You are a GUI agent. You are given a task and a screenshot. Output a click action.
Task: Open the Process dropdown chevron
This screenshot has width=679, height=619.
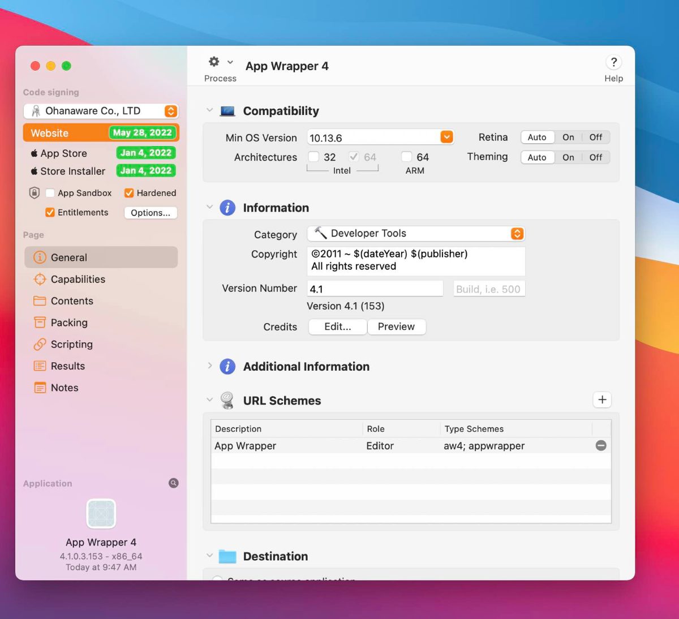[230, 62]
